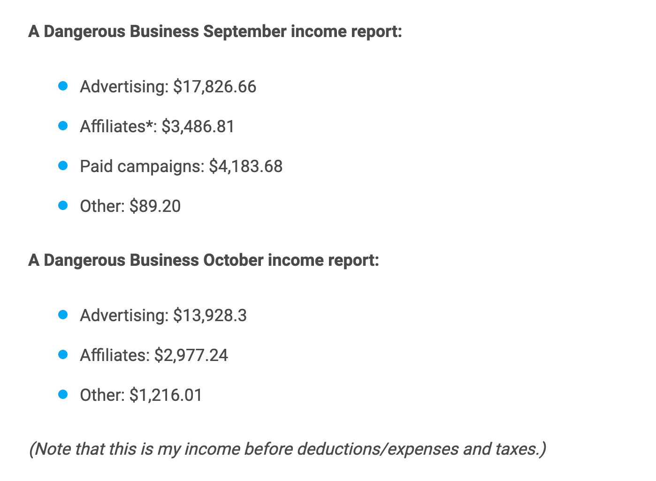Click the Affiliates $2,977.24 text
The width and height of the screenshot is (656, 481).
[154, 355]
